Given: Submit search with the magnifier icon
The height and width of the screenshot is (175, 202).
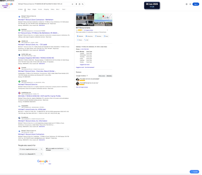Looking at the screenshot, I should pyautogui.click(x=82, y=4).
